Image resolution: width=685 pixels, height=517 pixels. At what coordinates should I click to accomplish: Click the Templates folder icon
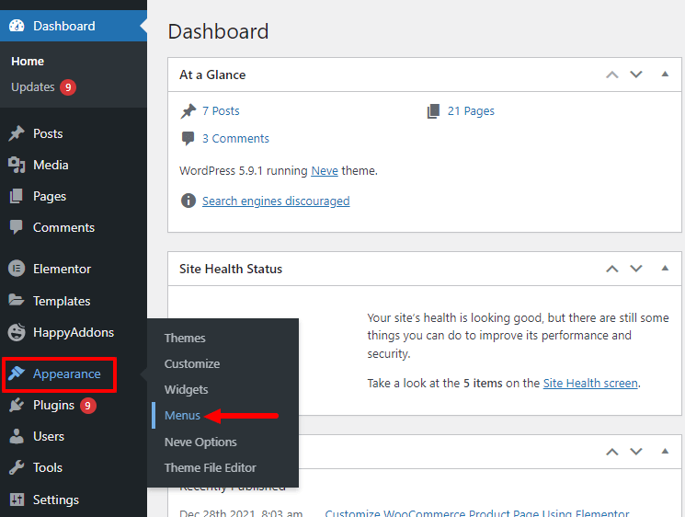pyautogui.click(x=17, y=301)
